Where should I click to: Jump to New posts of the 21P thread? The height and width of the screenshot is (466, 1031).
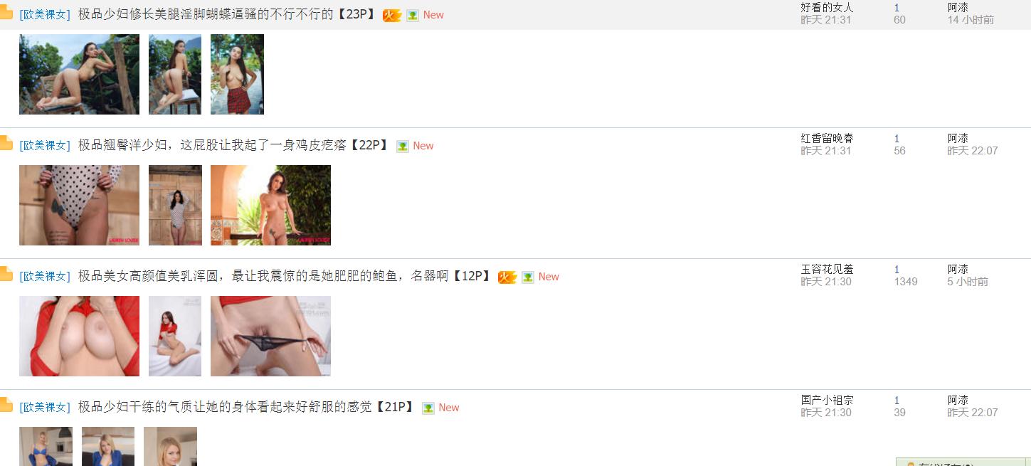(x=449, y=408)
